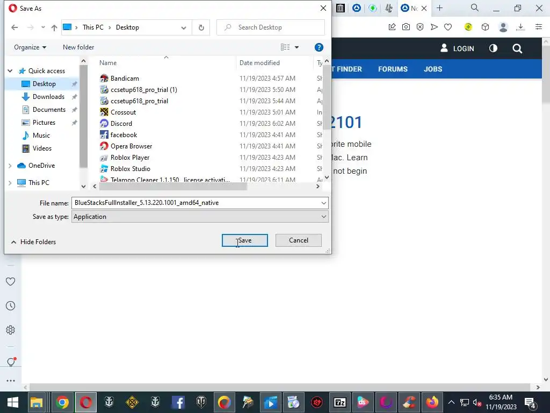Select the Bandicam shortcut
This screenshot has width=550, height=413.
(x=125, y=79)
